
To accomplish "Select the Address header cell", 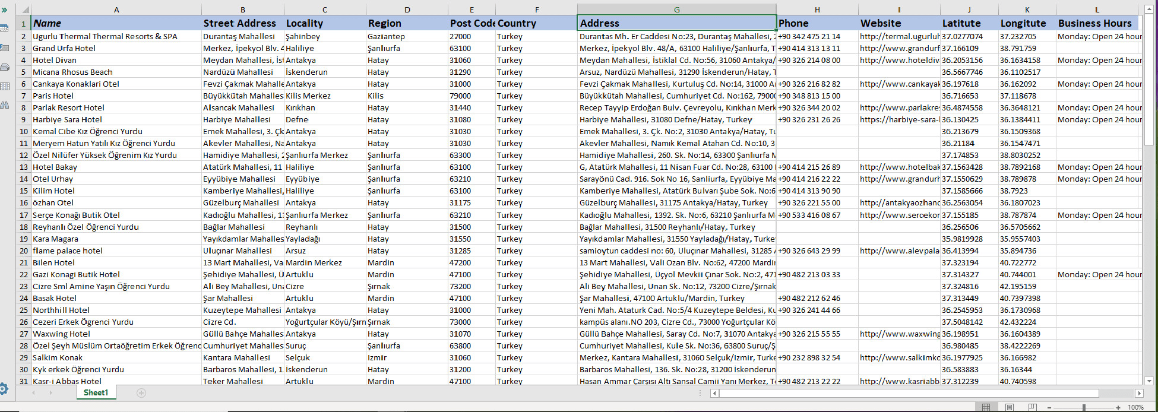I will click(676, 23).
